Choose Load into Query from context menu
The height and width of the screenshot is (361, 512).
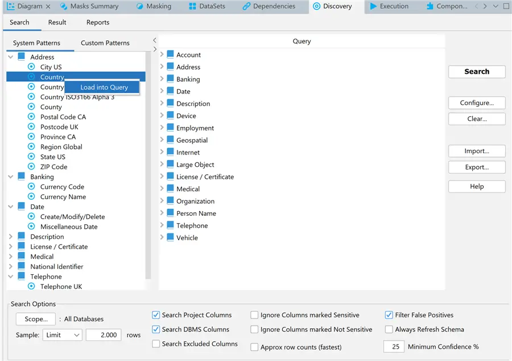(x=102, y=87)
